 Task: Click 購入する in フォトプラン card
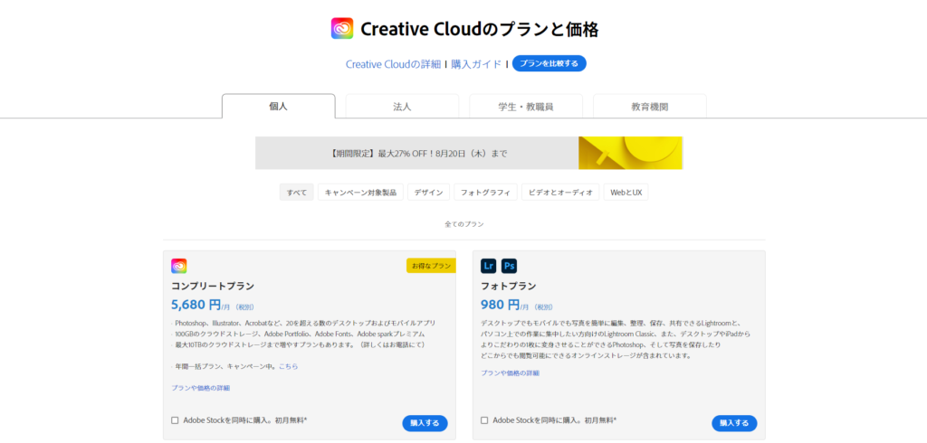tap(734, 423)
